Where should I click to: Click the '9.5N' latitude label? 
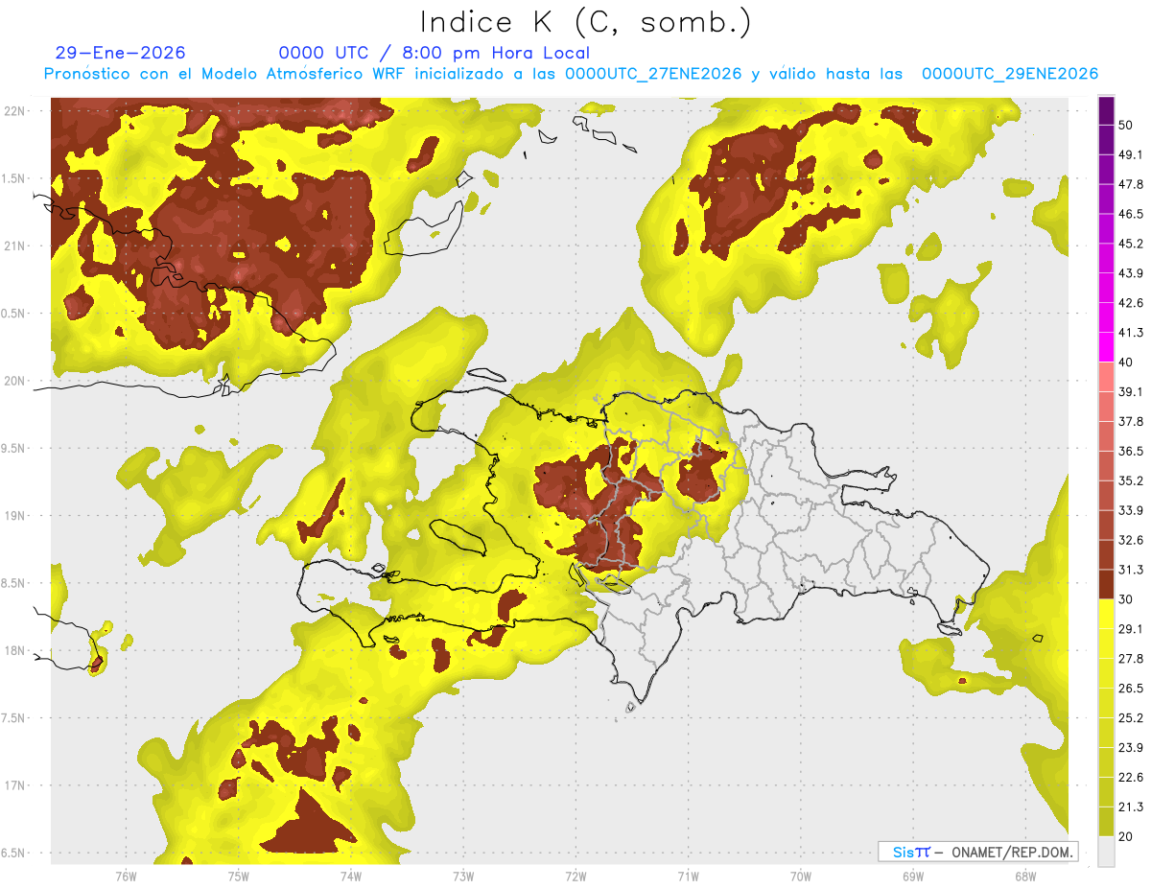pos(14,449)
